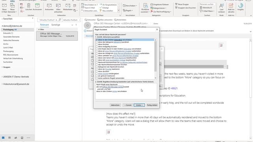
Task: Click Abbrechen in Regel-Assistent
Action: (x=115, y=105)
